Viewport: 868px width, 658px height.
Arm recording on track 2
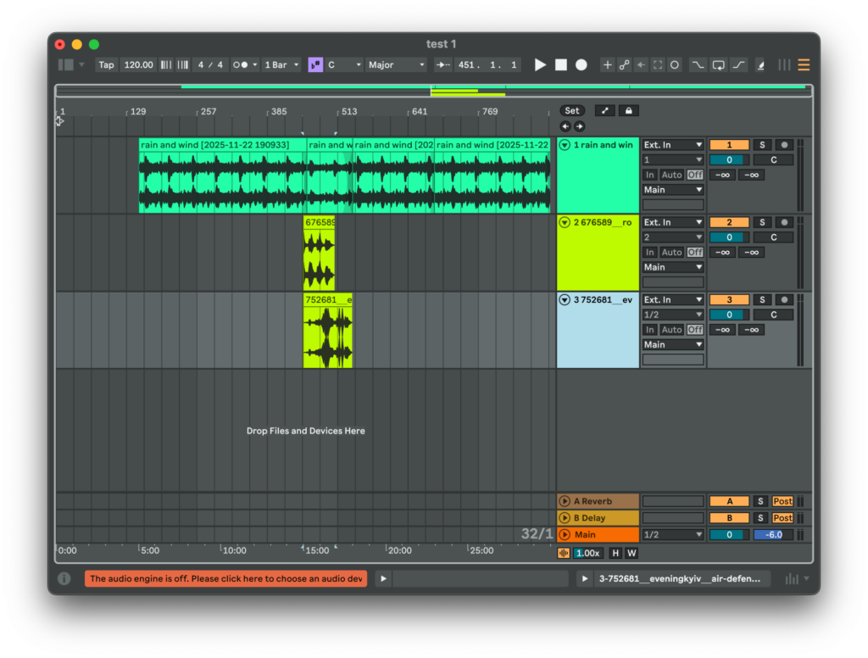coord(783,222)
